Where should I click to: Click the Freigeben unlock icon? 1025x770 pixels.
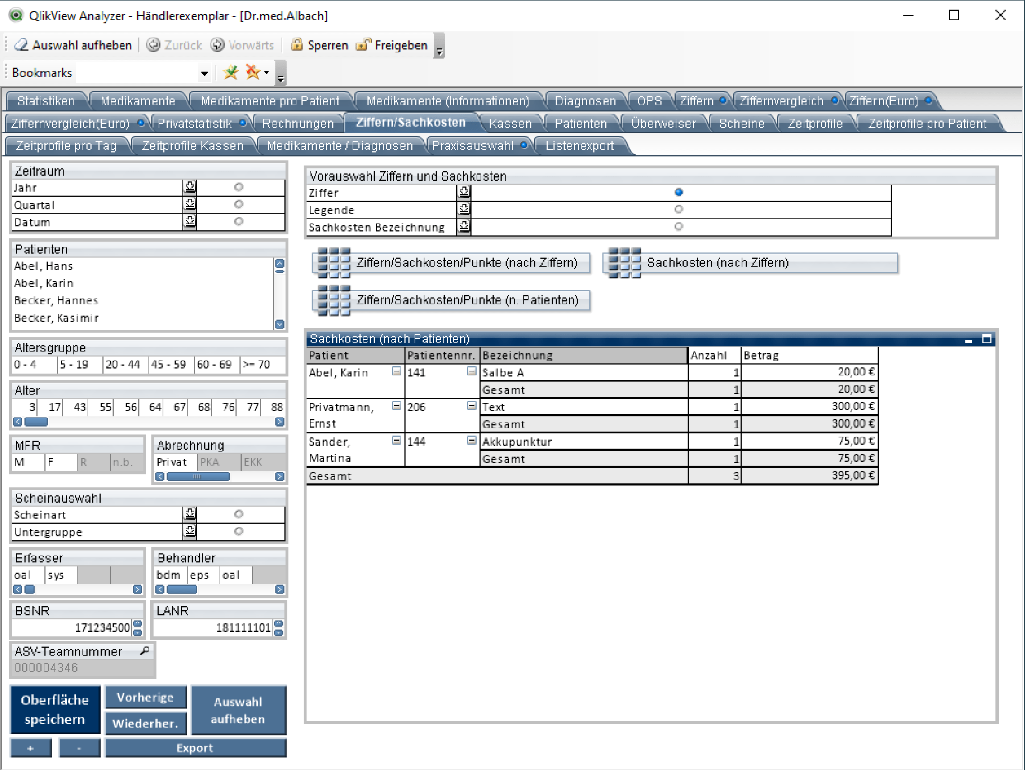point(363,45)
